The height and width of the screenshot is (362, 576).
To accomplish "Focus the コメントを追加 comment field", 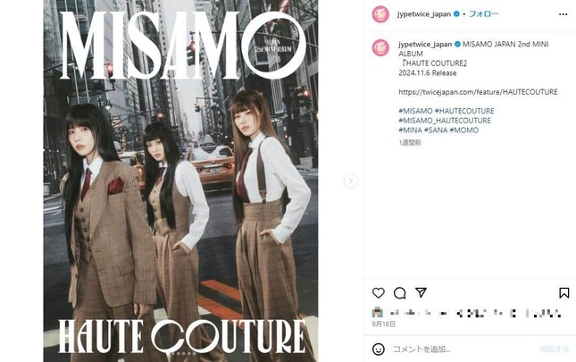I will tap(463, 349).
